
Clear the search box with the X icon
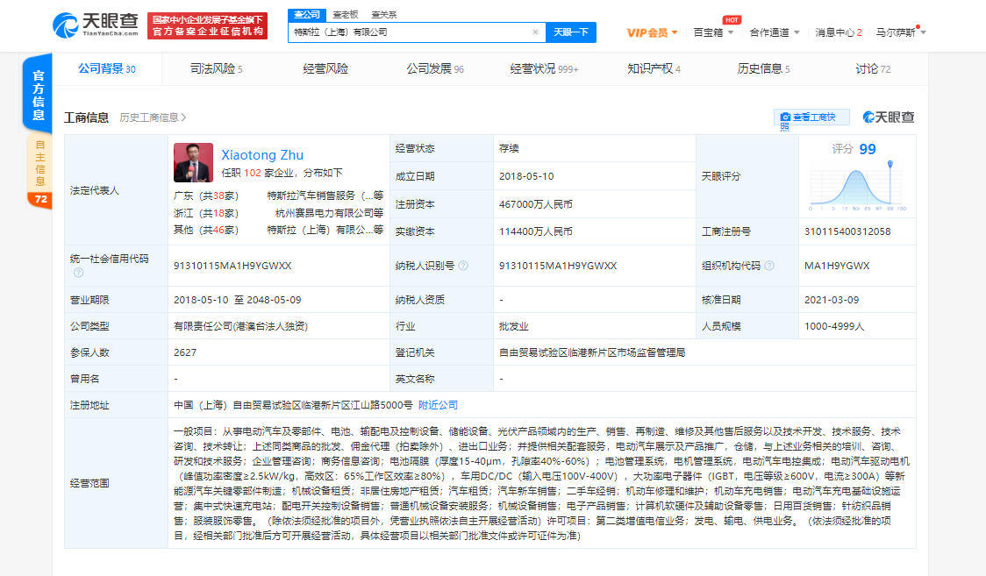click(535, 32)
